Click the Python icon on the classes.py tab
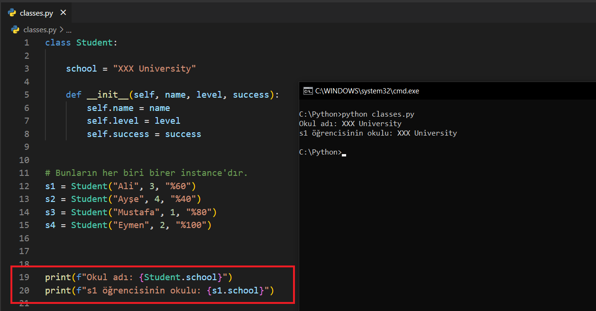 tap(12, 13)
